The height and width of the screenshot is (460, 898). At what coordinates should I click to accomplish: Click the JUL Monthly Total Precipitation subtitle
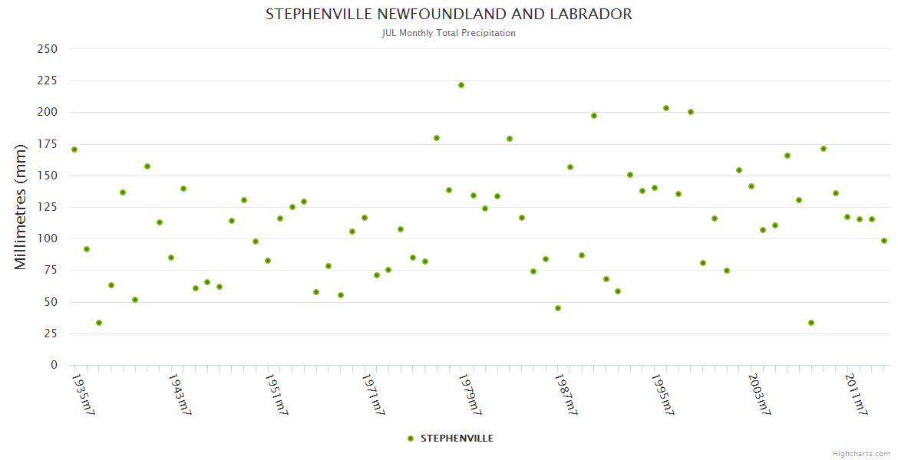point(449,33)
